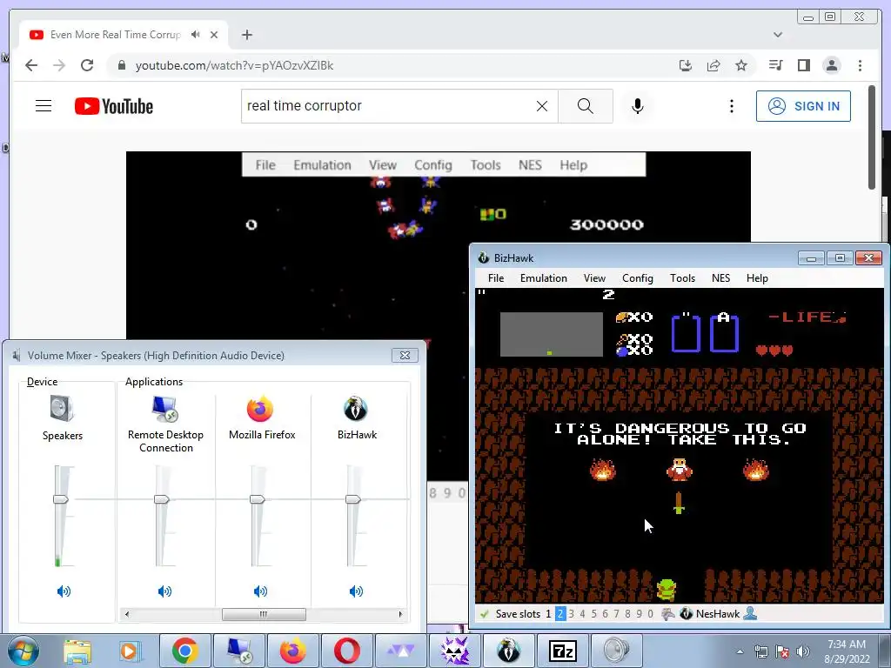Open Windows Explorer from taskbar
891x668 pixels.
(x=77, y=651)
